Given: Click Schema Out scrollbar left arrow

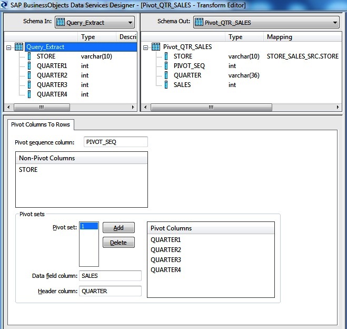Looking at the screenshot, I should (145, 107).
